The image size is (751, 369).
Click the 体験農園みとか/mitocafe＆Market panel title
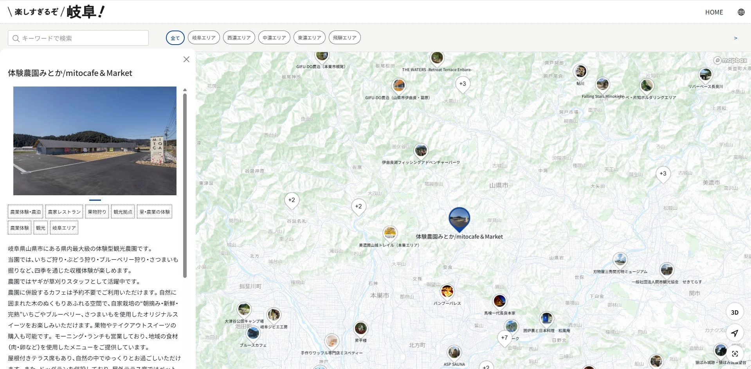pos(70,73)
